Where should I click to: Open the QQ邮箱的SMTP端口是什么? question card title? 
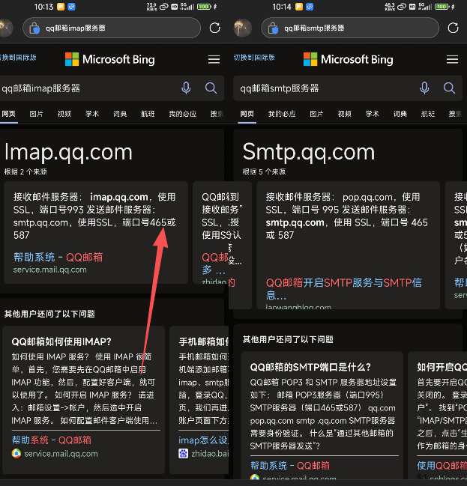pos(310,367)
